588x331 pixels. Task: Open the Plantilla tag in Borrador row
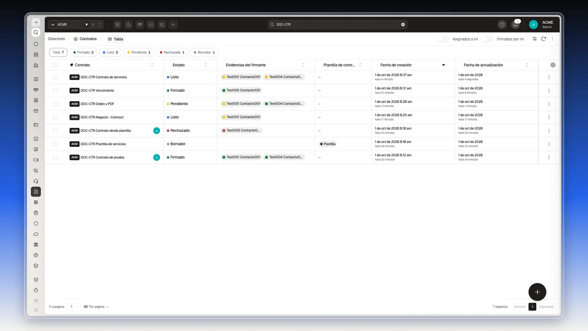coord(327,144)
